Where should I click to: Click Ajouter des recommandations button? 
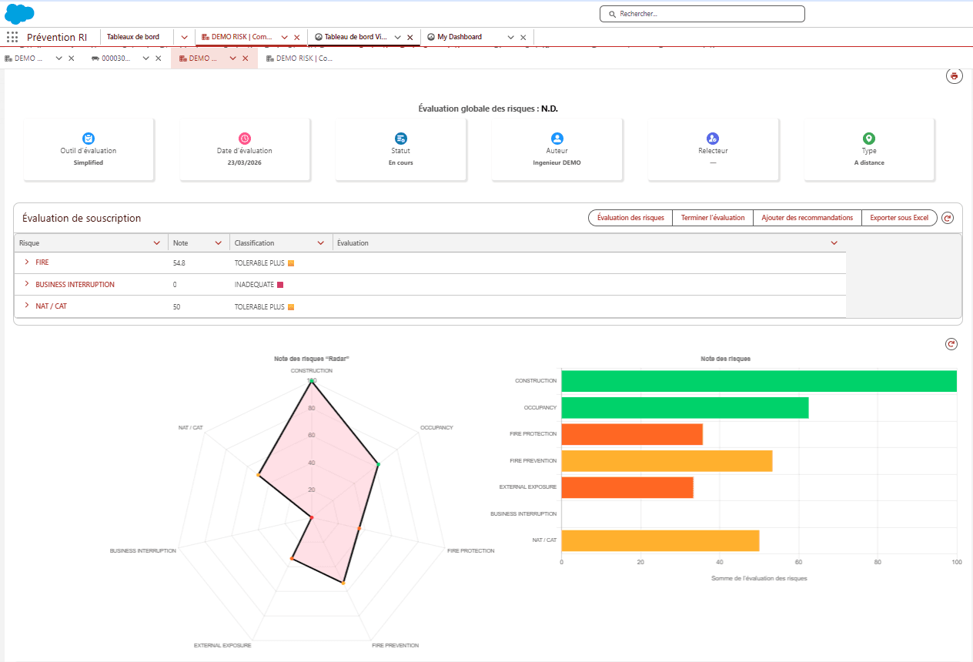tap(807, 218)
